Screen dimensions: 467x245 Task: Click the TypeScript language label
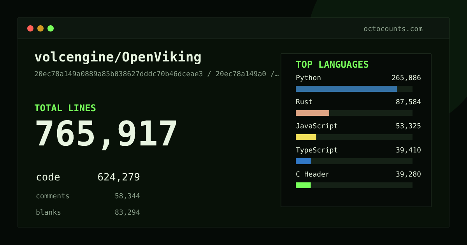(x=317, y=150)
